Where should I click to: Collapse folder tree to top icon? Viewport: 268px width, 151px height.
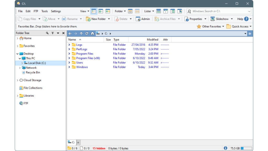(x=53, y=33)
